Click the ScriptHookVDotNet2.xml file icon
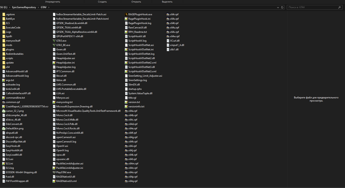This screenshot has height=188, width=345. 126,63
